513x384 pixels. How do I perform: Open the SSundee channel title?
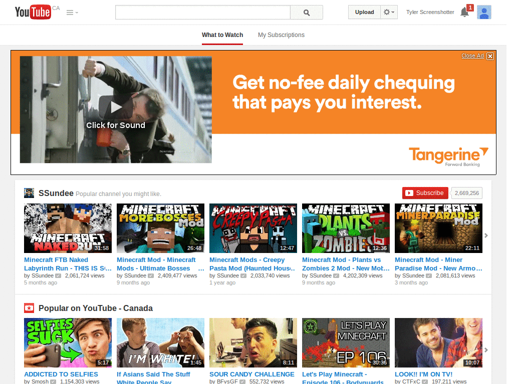coord(56,193)
